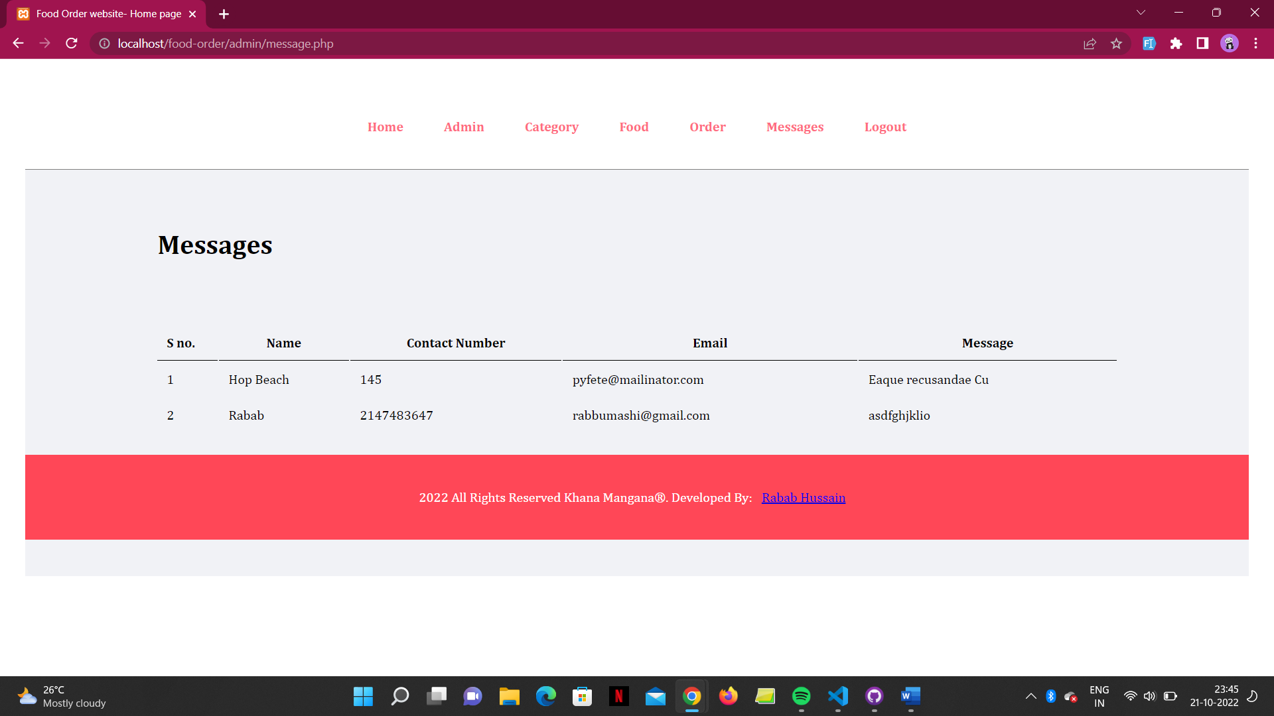Reload the message.php page
The height and width of the screenshot is (716, 1274).
[x=71, y=43]
